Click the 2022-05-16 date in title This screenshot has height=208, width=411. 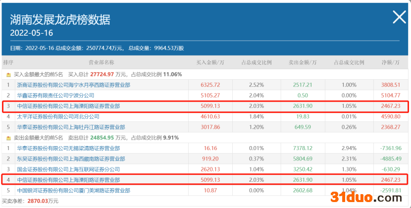pos(32,33)
